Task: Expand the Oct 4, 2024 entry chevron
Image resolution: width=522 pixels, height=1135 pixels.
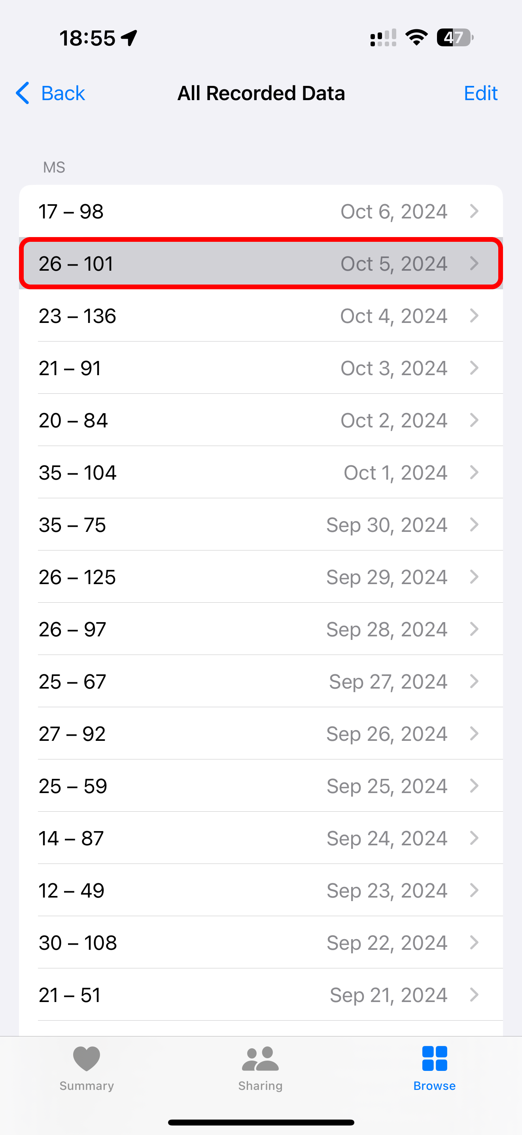Action: [474, 315]
